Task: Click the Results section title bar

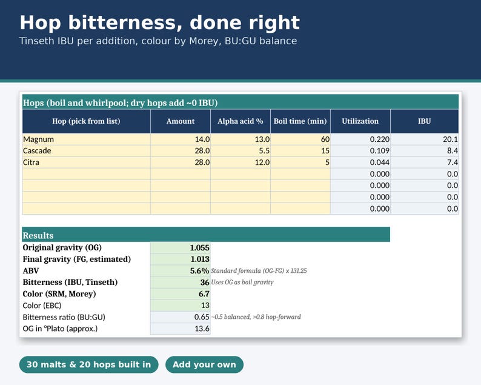Action: click(206, 235)
